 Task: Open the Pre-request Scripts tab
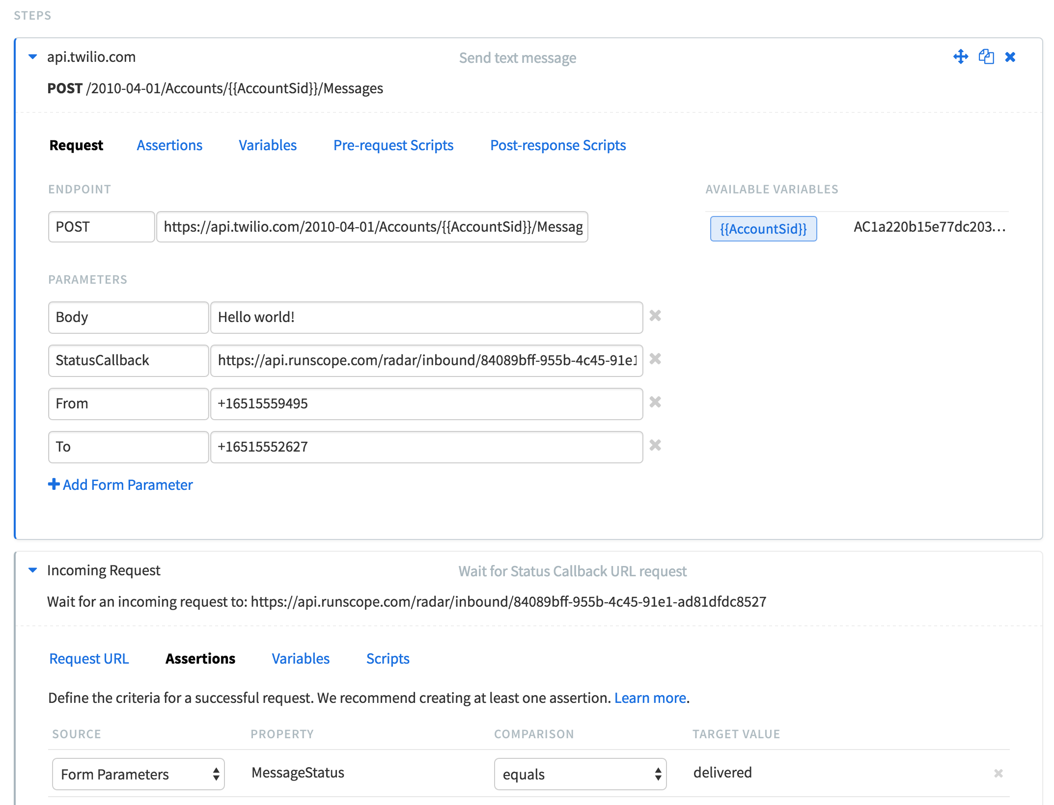point(393,145)
